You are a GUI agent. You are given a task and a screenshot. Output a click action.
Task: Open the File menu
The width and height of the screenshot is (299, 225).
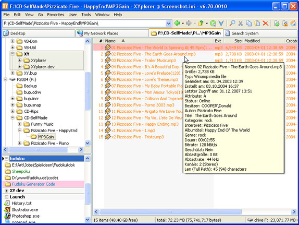click(x=6, y=15)
